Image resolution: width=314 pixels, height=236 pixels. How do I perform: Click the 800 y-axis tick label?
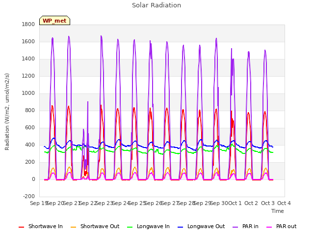click(x=30, y=110)
